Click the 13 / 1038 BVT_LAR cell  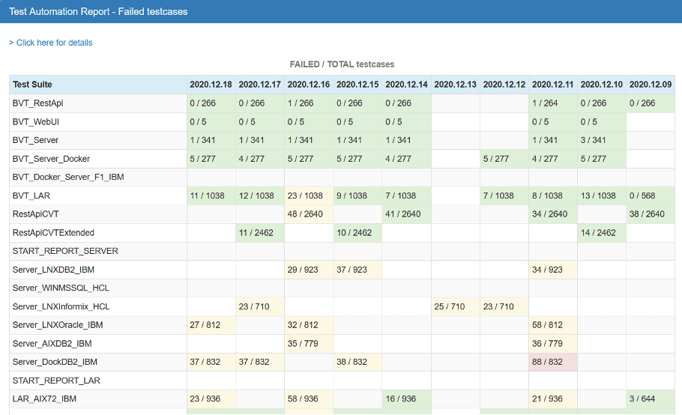[x=598, y=196]
